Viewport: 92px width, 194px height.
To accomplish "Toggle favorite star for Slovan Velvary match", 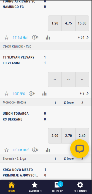I will coord(6,94).
